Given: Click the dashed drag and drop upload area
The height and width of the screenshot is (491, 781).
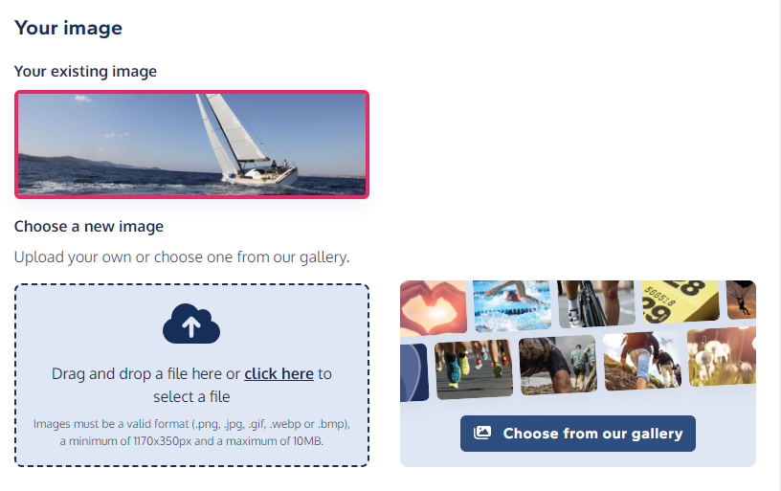Looking at the screenshot, I should (191, 375).
